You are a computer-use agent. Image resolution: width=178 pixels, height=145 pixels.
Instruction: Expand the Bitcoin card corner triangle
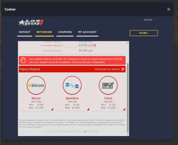tap(52, 109)
